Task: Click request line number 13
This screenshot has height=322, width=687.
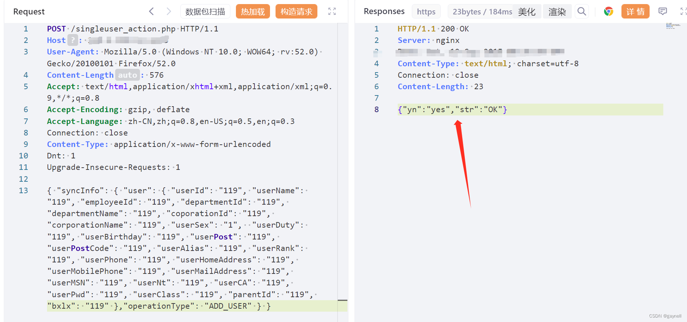Action: pos(23,191)
